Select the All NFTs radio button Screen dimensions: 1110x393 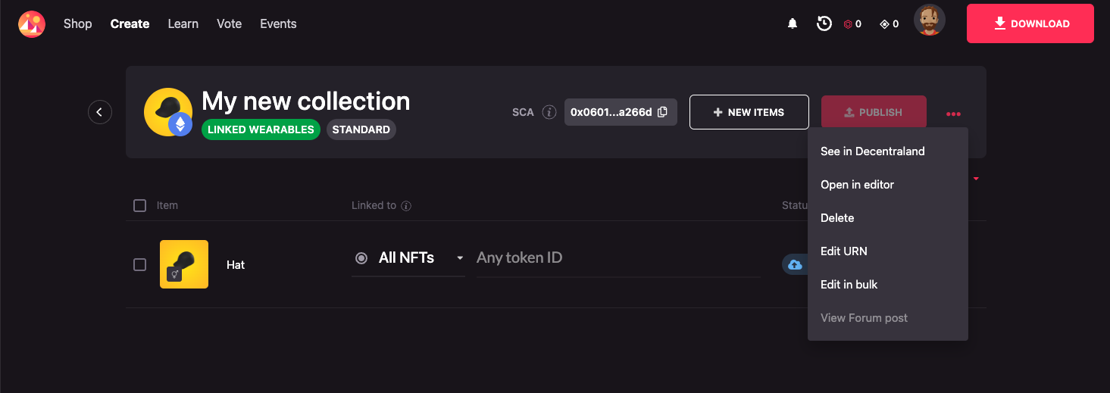tap(361, 258)
